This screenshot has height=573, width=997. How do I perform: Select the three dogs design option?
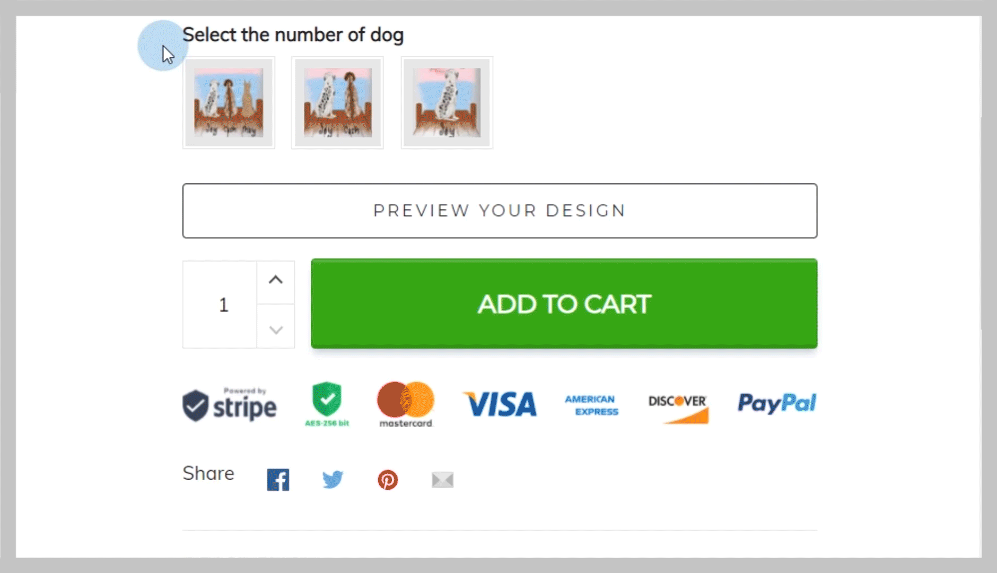point(229,103)
